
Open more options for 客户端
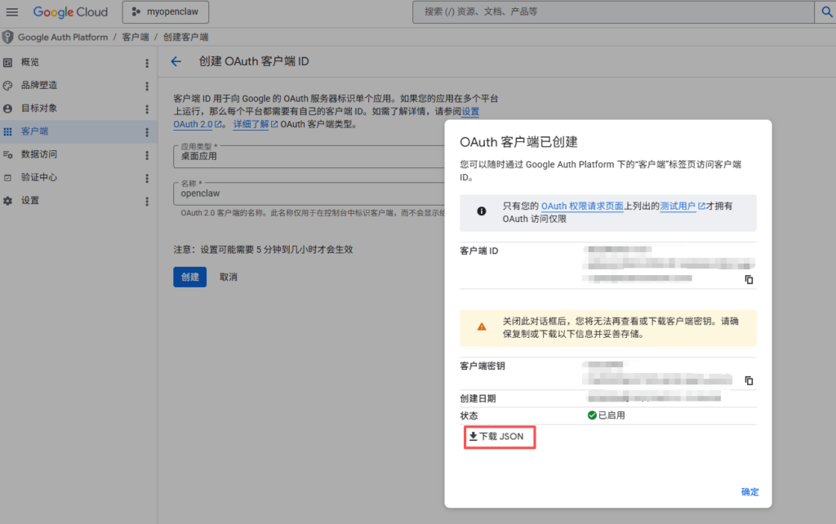(x=147, y=131)
